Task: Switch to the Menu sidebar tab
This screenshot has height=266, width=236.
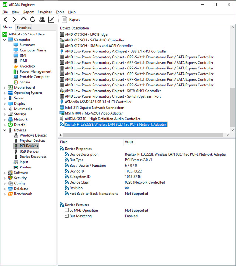Action: [x=7, y=27]
